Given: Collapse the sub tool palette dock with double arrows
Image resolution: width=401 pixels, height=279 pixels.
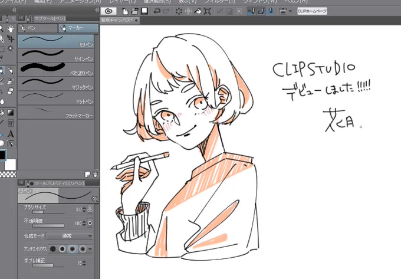Looking at the screenshot, I should pos(97,10).
